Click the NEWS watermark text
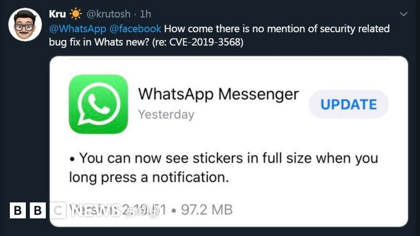This screenshot has width=420, height=236. [x=96, y=211]
